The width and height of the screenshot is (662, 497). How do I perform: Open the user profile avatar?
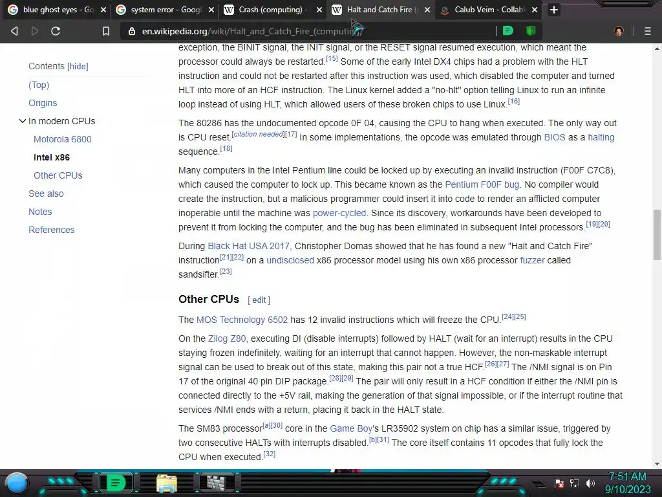pyautogui.click(x=619, y=31)
